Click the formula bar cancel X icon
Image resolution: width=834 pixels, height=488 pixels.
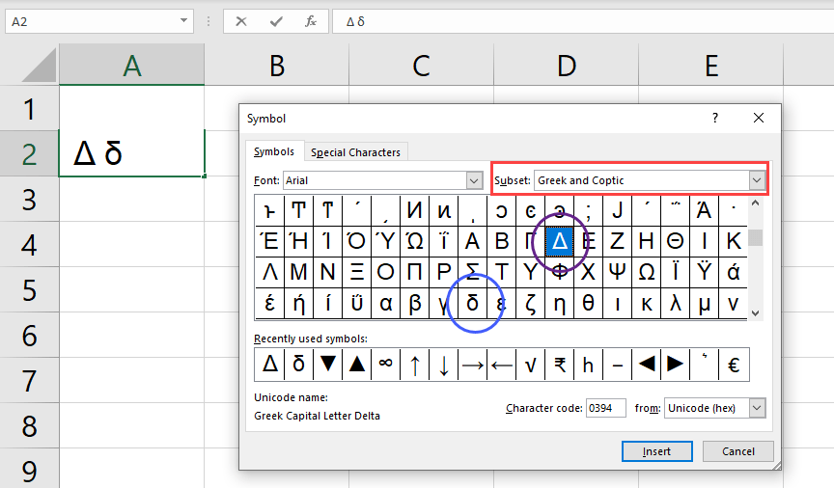(241, 21)
